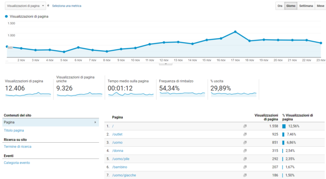This screenshot has height=179, width=326.
Task: Click the 7,46% percentage bar
Action: tap(283, 134)
